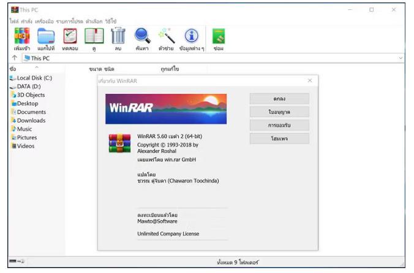Click the โฮมเพจ (Home page) button
Screen dimensions: 414x273
pos(279,139)
